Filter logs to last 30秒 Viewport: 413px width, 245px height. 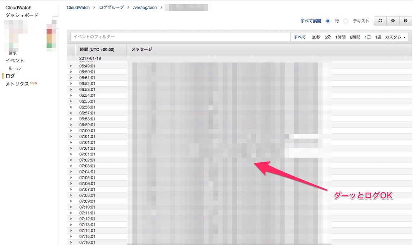click(316, 37)
